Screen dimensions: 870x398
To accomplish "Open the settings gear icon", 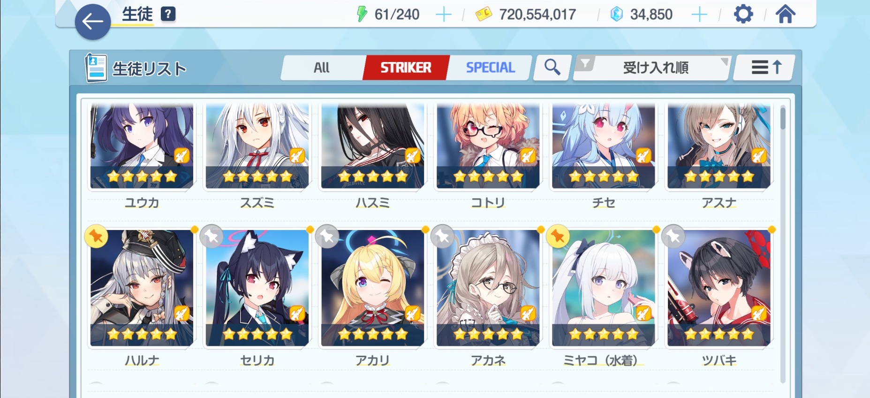I will point(743,15).
